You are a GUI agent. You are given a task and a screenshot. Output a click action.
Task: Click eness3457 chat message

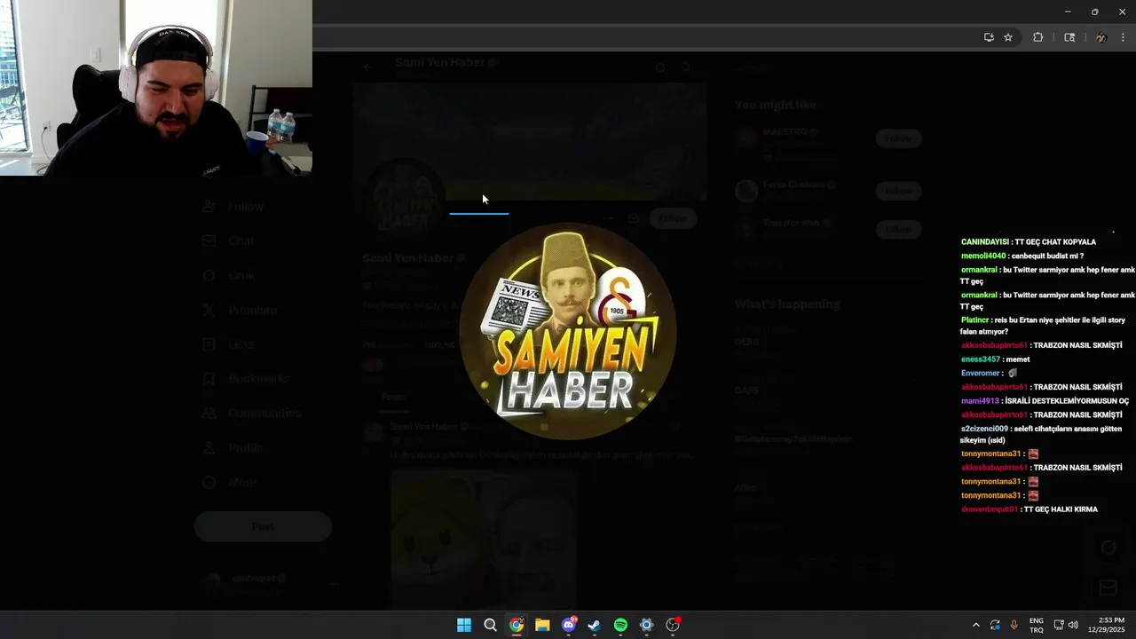[996, 359]
